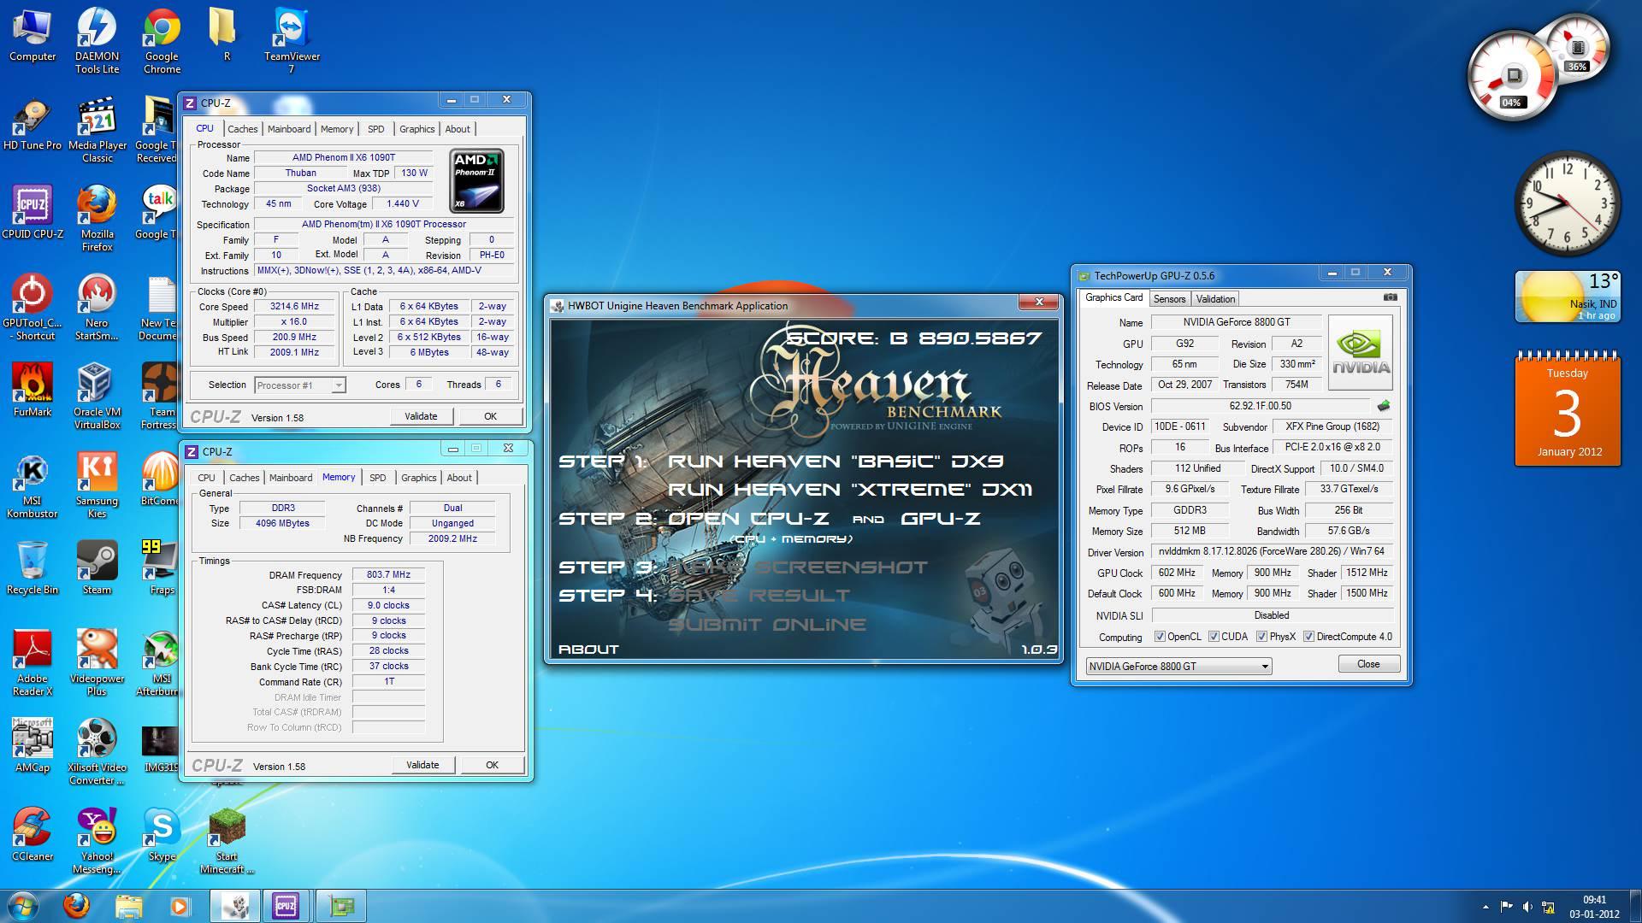Open SPD tab in top CPU-Z window
Screen dimensions: 1642x923
[x=375, y=129]
